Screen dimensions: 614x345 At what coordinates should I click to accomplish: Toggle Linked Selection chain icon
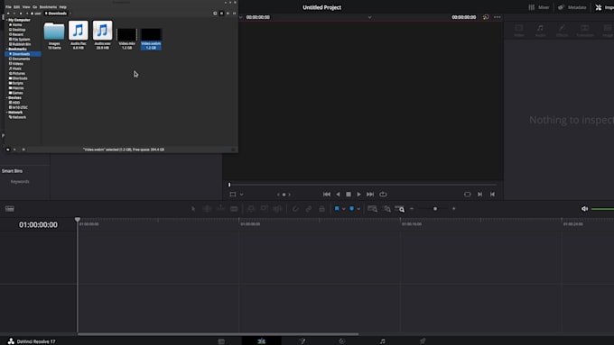click(309, 209)
